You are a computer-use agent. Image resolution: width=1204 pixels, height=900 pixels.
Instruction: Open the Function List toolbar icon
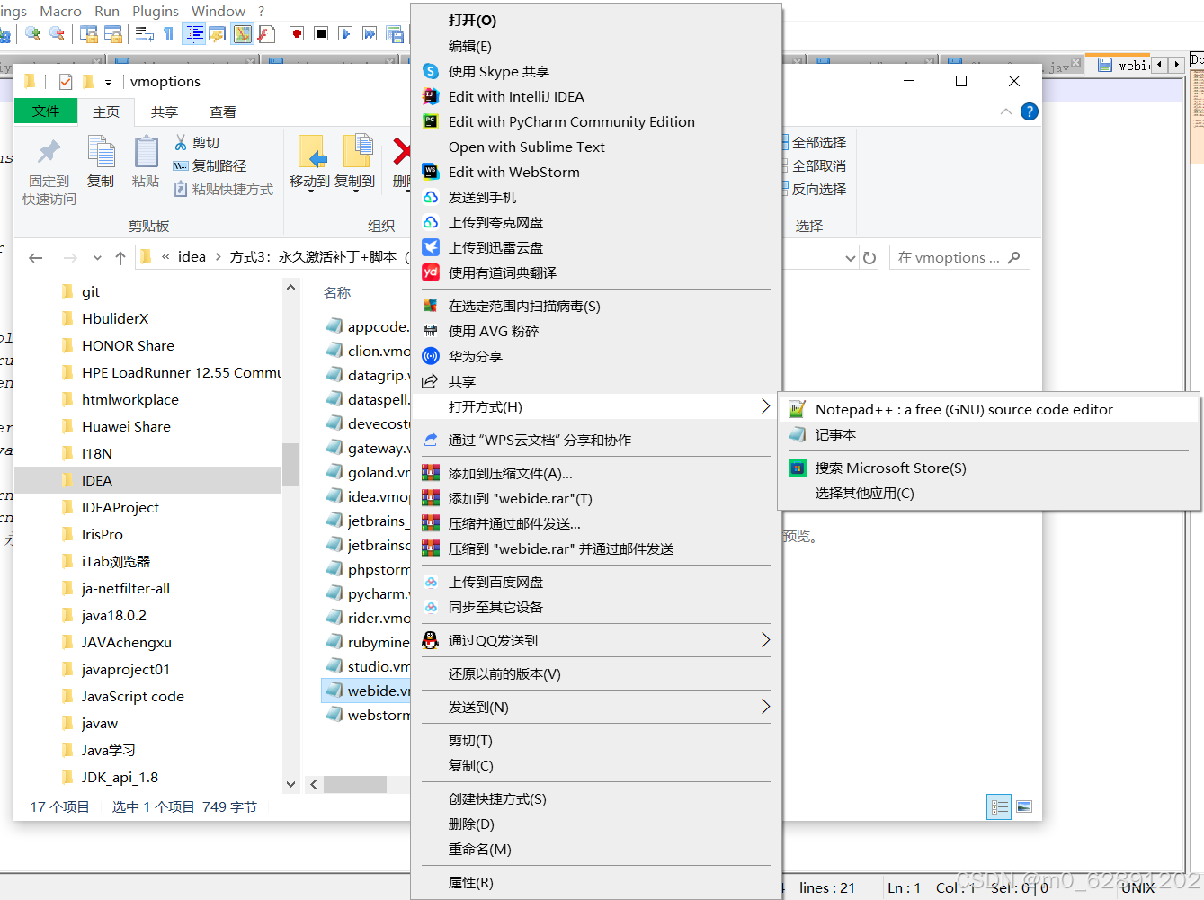point(265,33)
